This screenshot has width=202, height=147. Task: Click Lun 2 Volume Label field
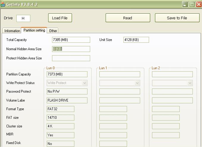(172, 100)
